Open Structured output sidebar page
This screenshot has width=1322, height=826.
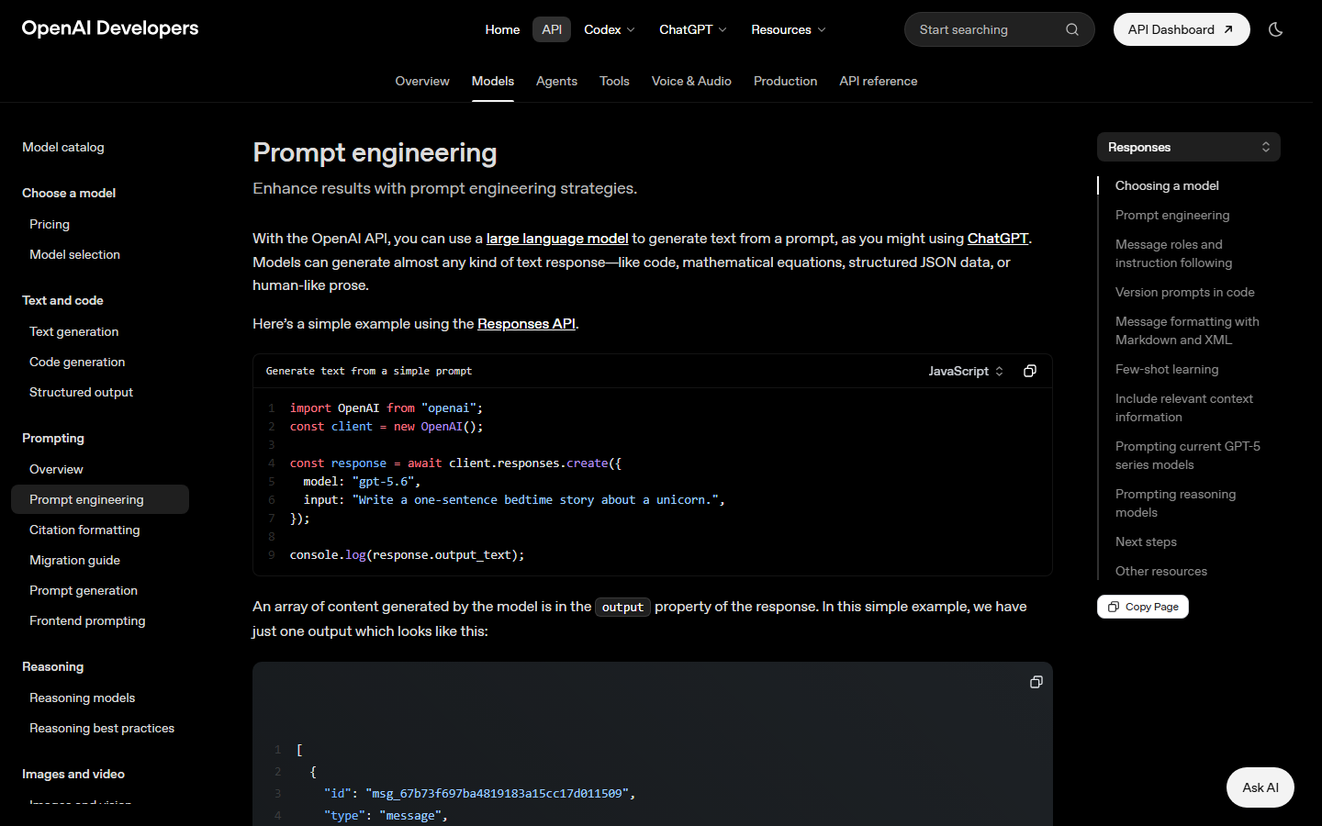click(81, 392)
